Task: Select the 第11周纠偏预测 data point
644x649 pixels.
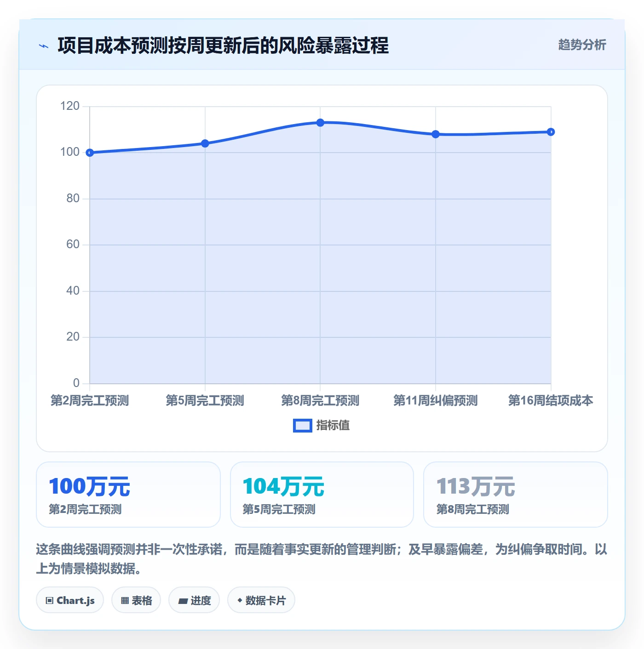Action: (436, 134)
